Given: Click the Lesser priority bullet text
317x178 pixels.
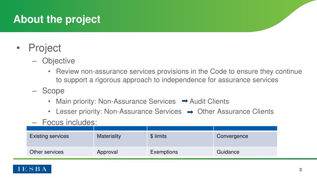Looking at the screenshot, I should pyautogui.click(x=119, y=111).
